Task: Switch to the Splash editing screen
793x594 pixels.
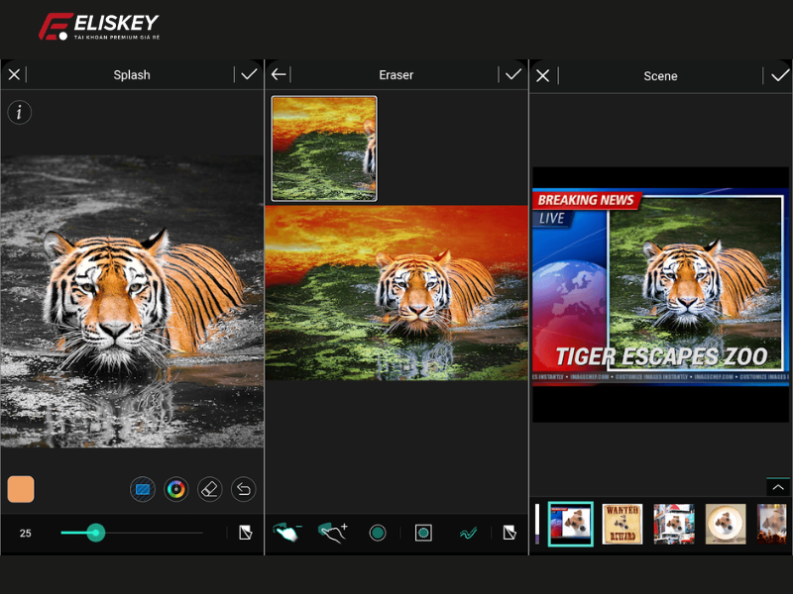Action: (x=132, y=74)
